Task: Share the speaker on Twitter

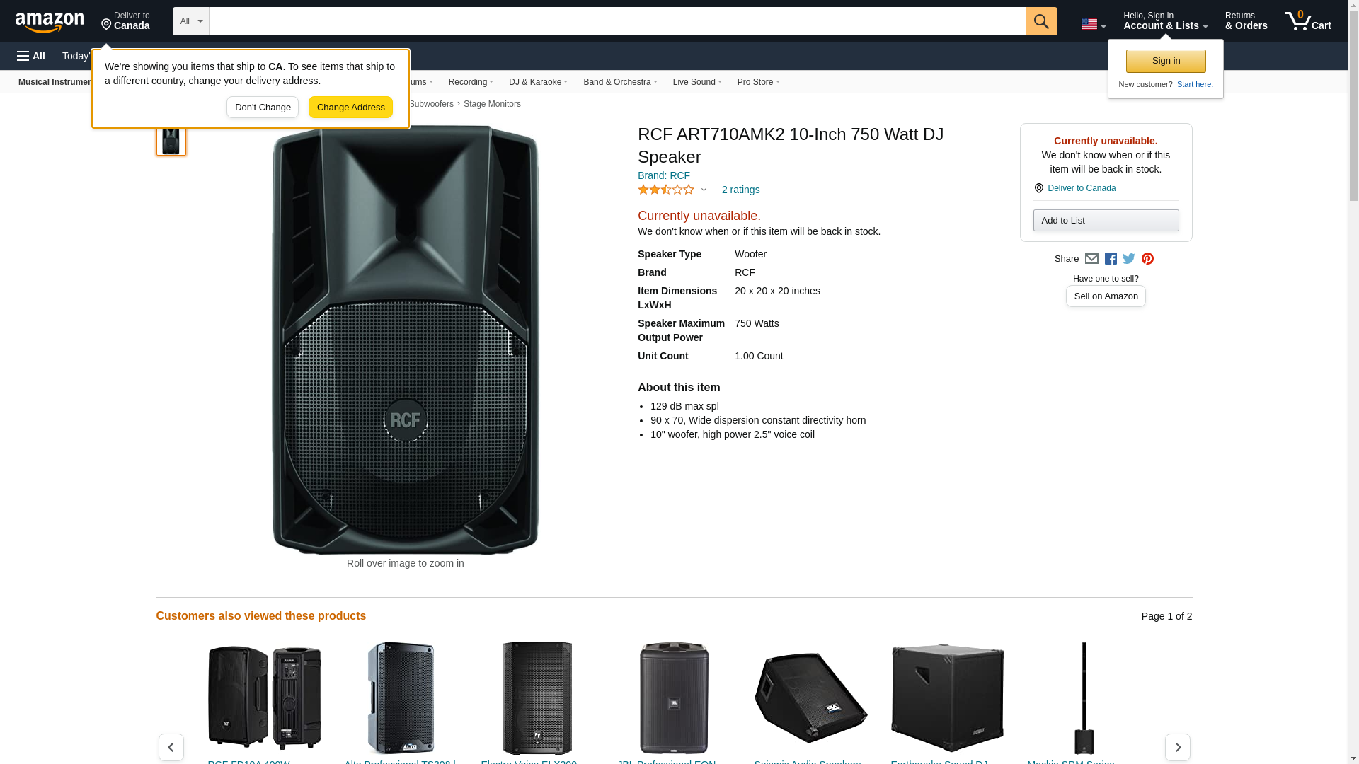Action: (1129, 259)
